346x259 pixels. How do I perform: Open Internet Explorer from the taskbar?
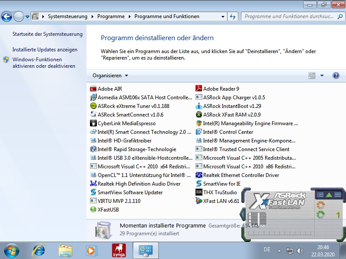[x=38, y=250]
